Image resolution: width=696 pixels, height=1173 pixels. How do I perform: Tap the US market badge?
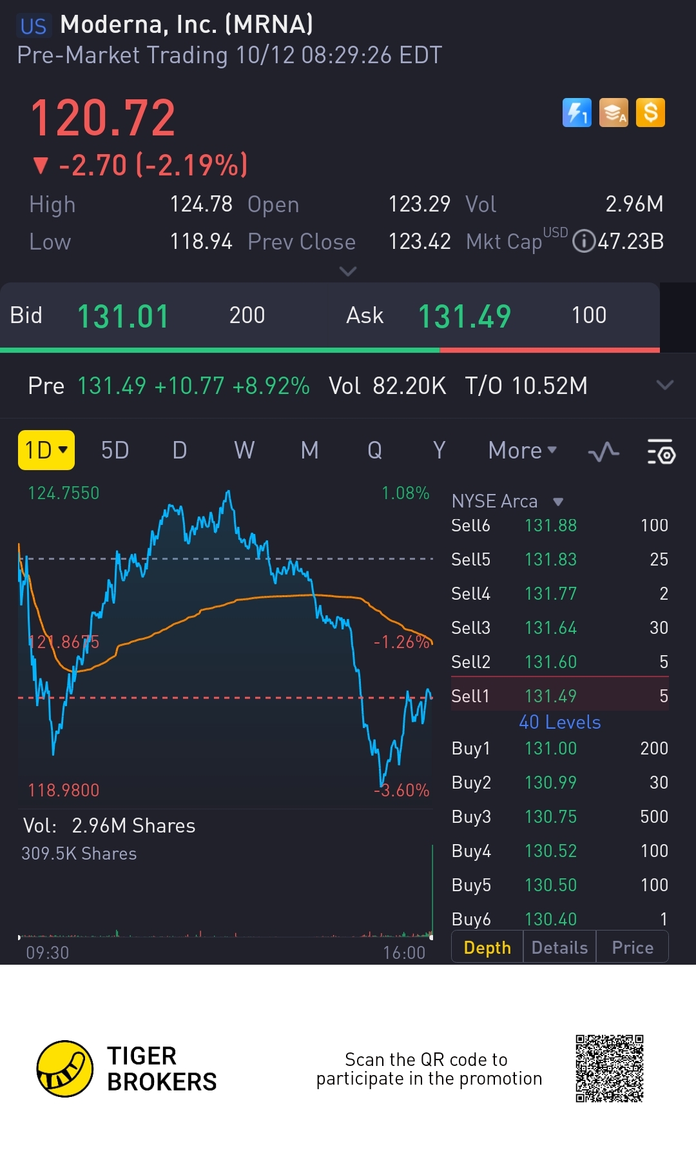[33, 26]
